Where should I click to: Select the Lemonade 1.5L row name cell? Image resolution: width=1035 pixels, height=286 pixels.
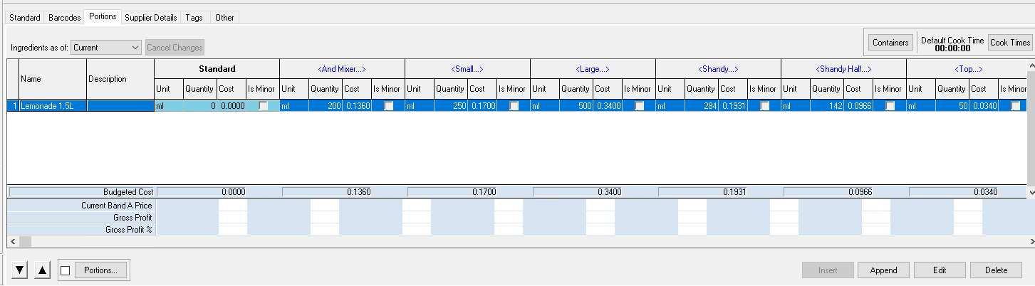pyautogui.click(x=52, y=106)
